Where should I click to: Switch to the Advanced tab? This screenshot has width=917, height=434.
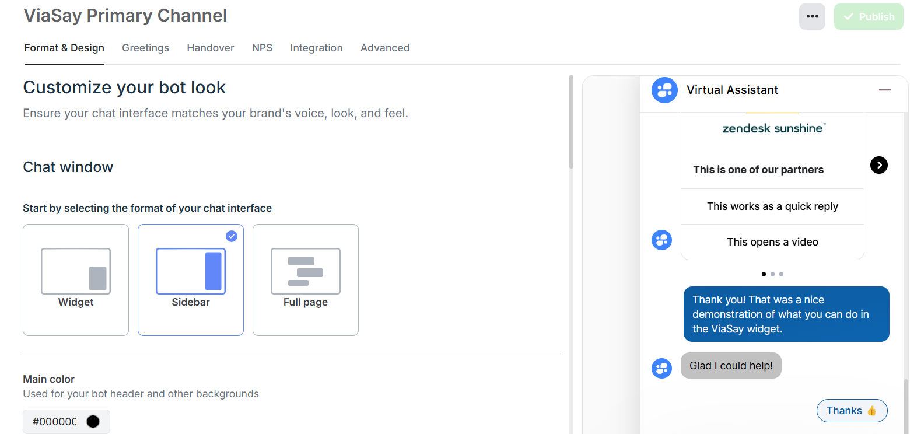point(385,48)
